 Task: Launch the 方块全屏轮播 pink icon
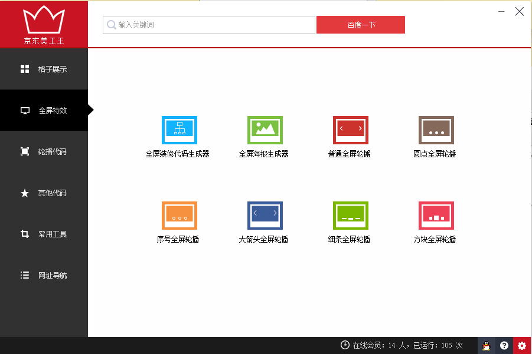pyautogui.click(x=436, y=216)
